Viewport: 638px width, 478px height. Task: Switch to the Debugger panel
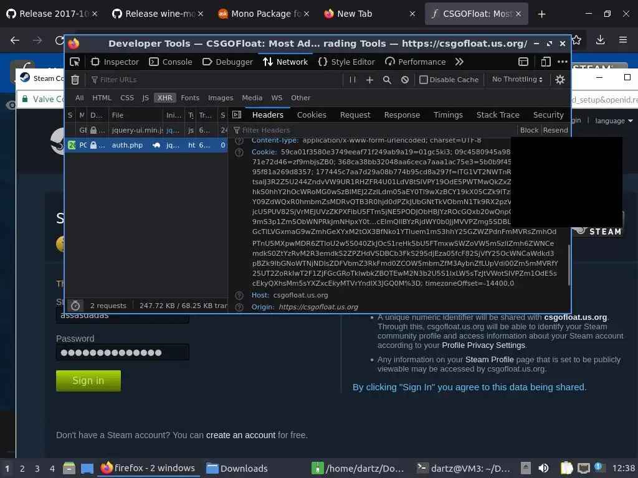tap(227, 62)
